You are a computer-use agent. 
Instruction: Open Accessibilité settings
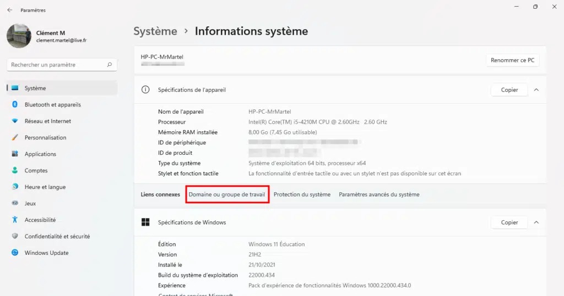tap(62, 220)
